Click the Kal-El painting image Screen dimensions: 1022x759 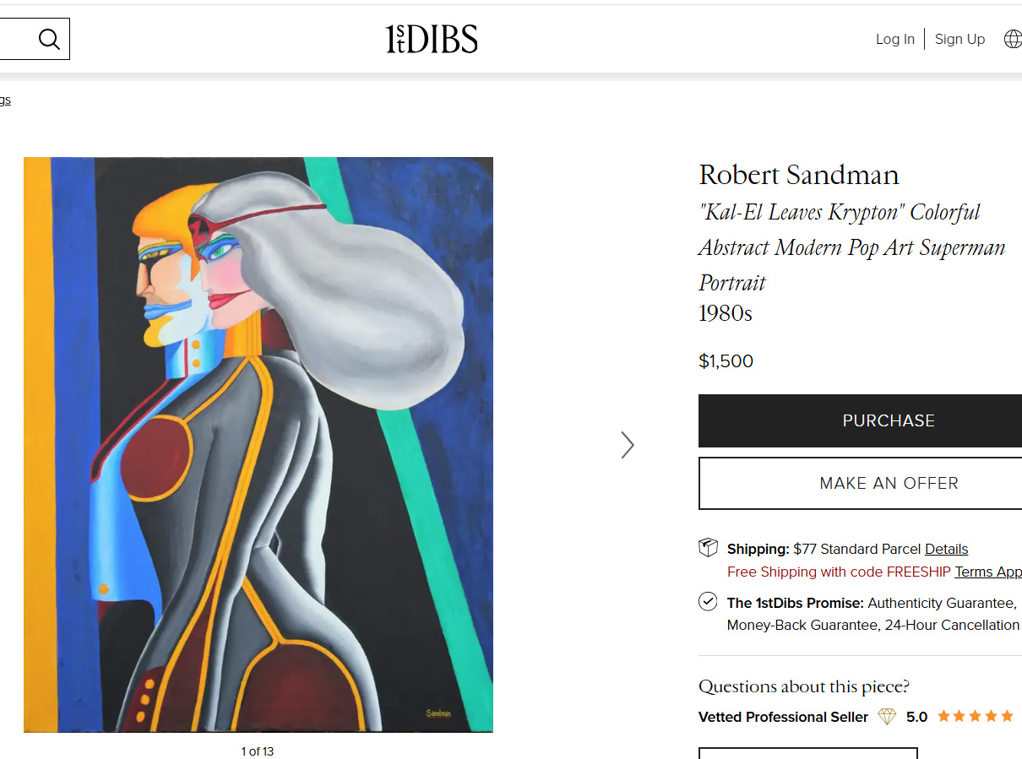pyautogui.click(x=258, y=444)
